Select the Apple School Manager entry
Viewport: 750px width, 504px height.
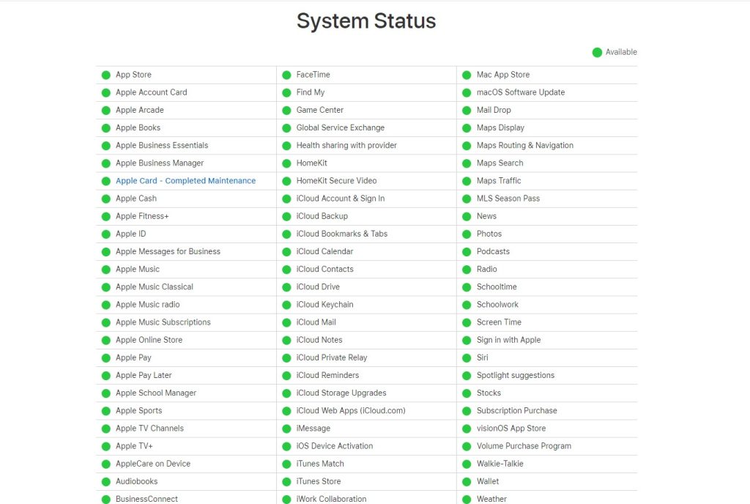pyautogui.click(x=156, y=393)
